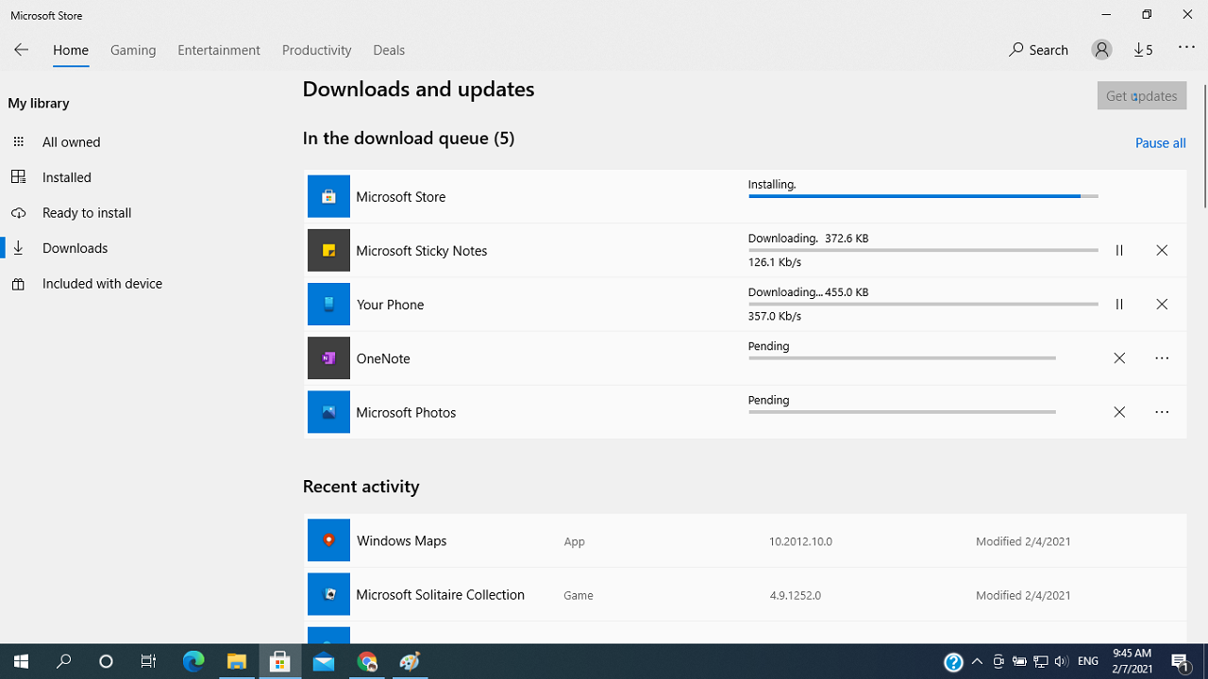Open the Paint app from taskbar

click(x=410, y=661)
